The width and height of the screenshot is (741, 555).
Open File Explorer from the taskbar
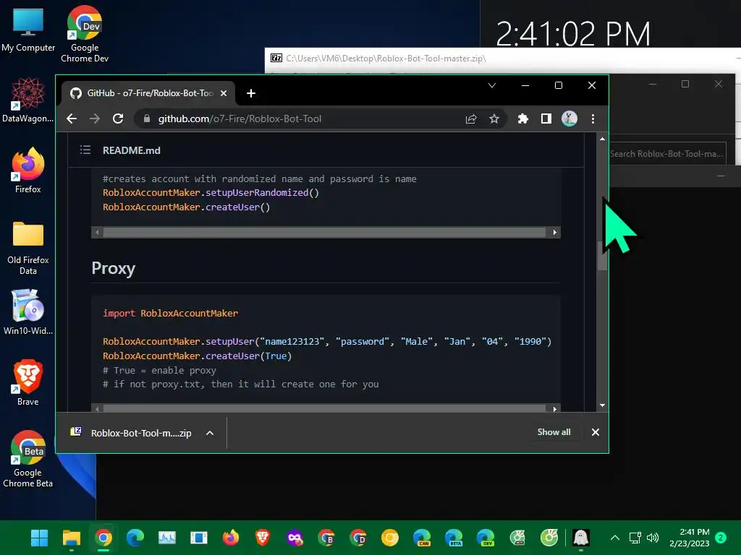click(72, 538)
